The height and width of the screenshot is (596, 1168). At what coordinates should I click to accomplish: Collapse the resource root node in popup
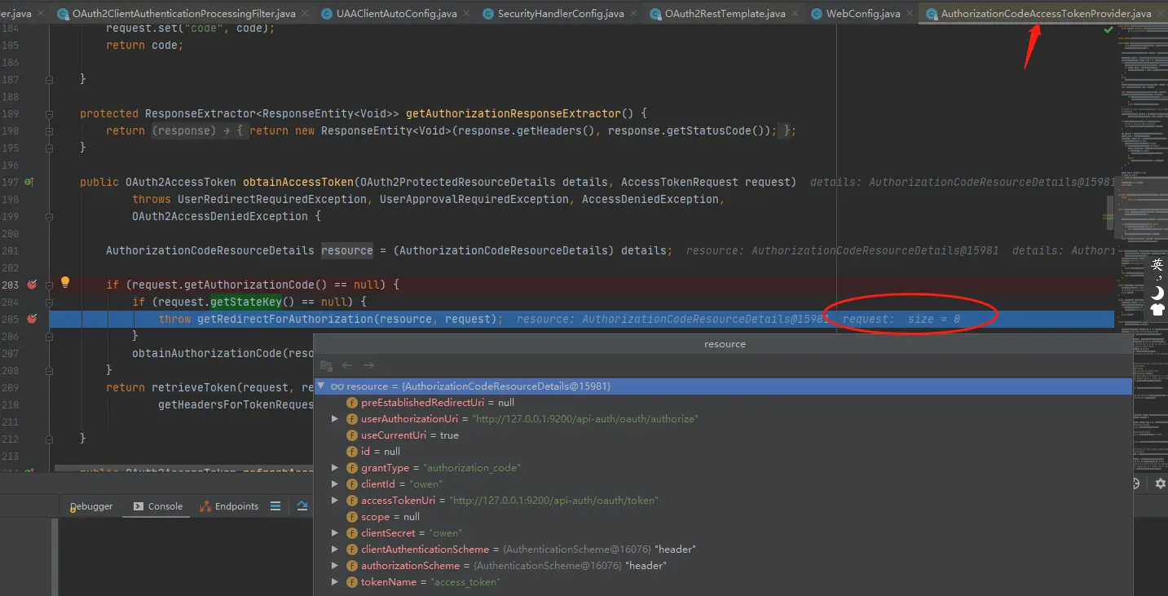[x=322, y=386]
